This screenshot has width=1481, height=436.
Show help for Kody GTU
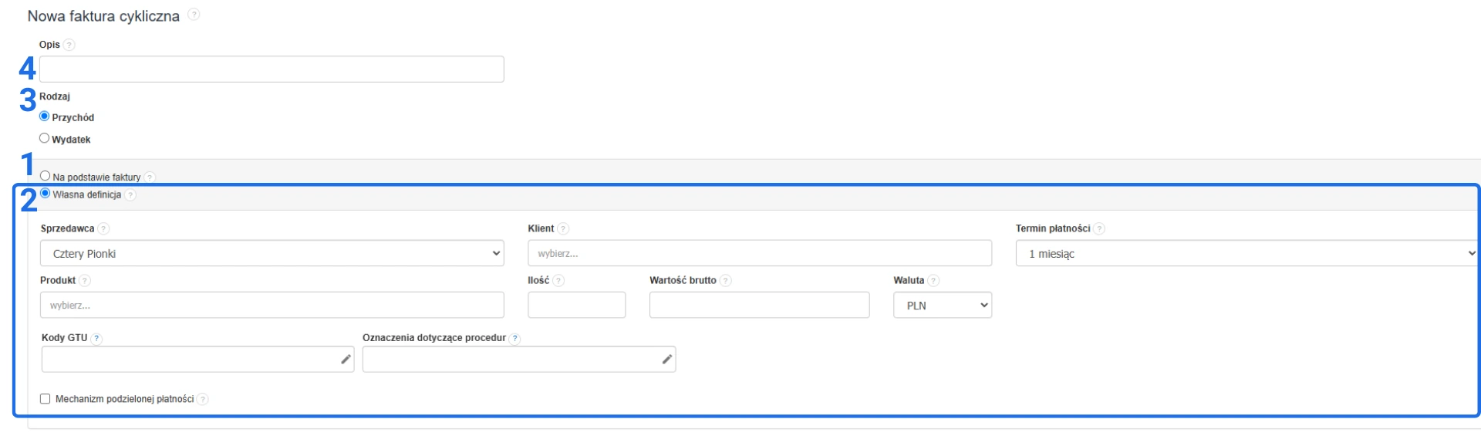tap(96, 339)
